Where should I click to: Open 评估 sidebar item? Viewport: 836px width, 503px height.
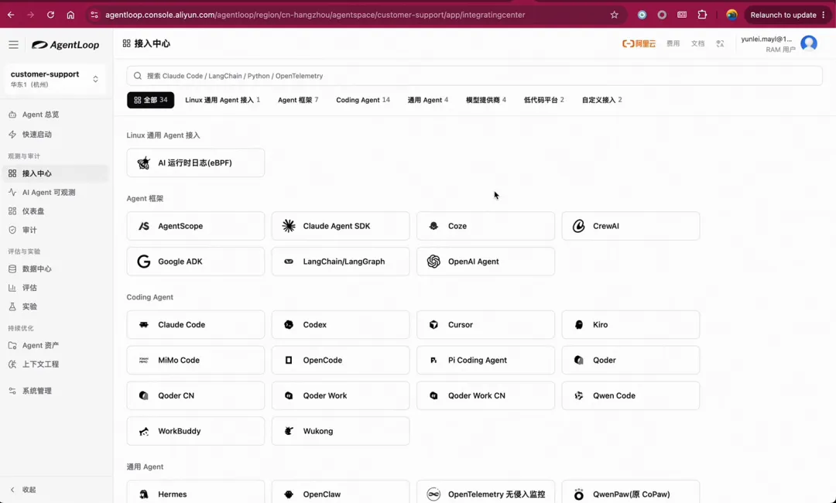(x=56, y=288)
